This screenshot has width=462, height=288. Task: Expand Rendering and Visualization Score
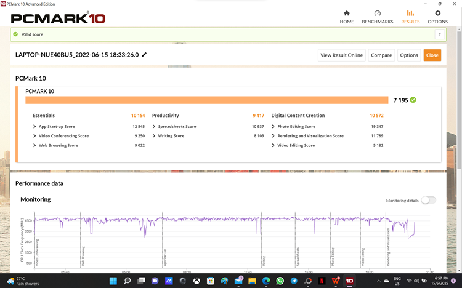(273, 136)
